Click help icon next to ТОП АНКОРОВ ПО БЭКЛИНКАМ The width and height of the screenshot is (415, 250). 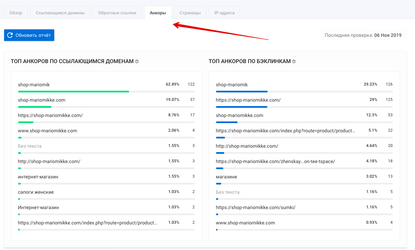pos(294,61)
